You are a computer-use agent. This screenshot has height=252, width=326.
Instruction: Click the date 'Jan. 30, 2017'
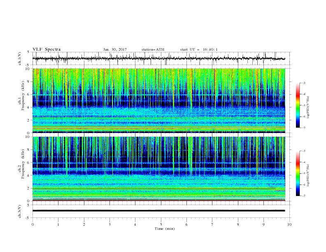115,49
